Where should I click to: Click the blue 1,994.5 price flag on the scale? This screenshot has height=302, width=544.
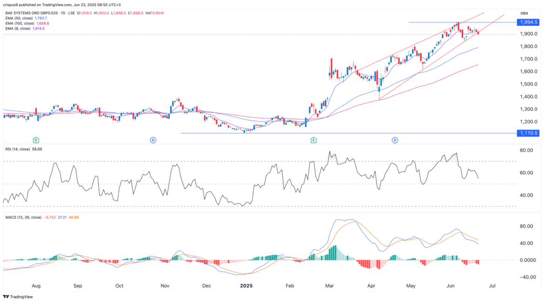tap(528, 22)
